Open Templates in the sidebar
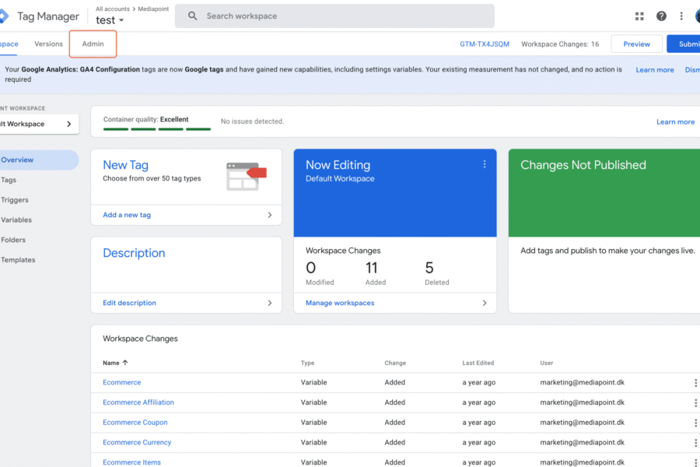 point(18,260)
